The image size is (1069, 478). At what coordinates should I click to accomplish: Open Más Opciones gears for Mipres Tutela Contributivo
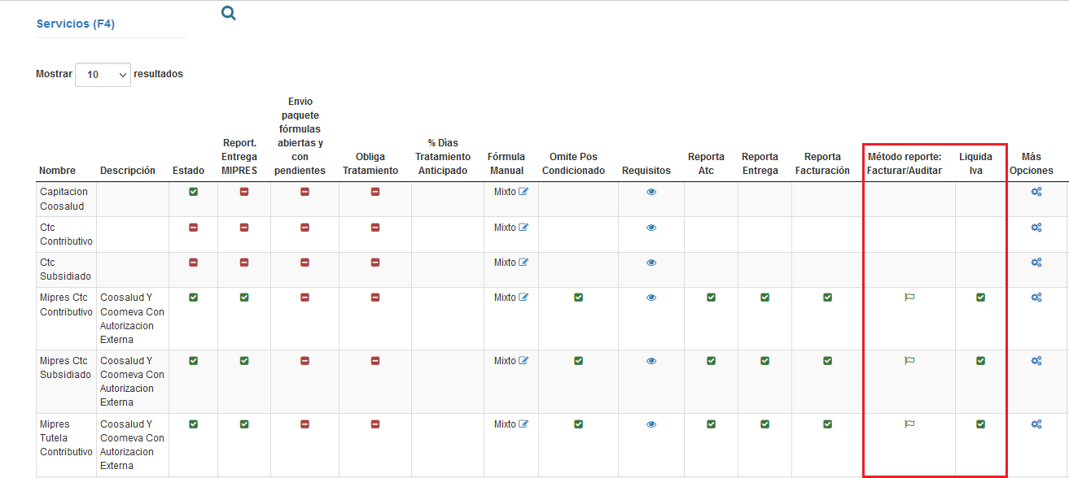click(1036, 424)
